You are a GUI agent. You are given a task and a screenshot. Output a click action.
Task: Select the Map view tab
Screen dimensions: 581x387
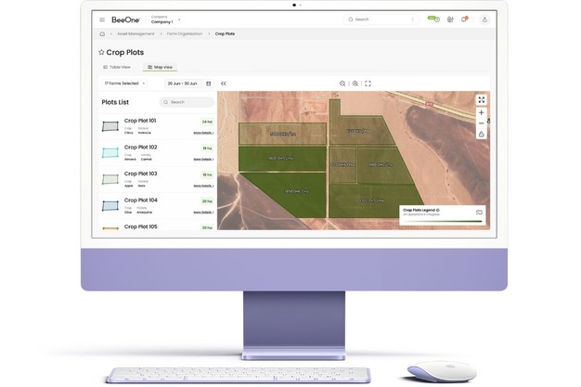point(160,67)
